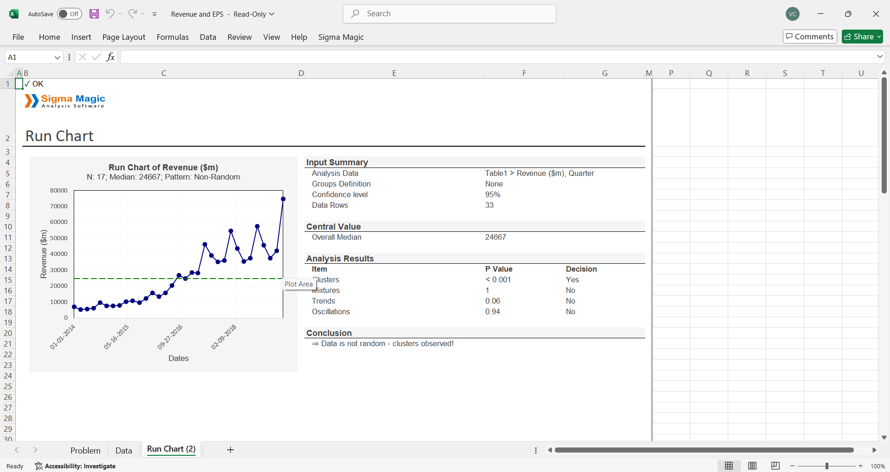
Task: Switch to Page Layout view icon
Action: (752, 466)
